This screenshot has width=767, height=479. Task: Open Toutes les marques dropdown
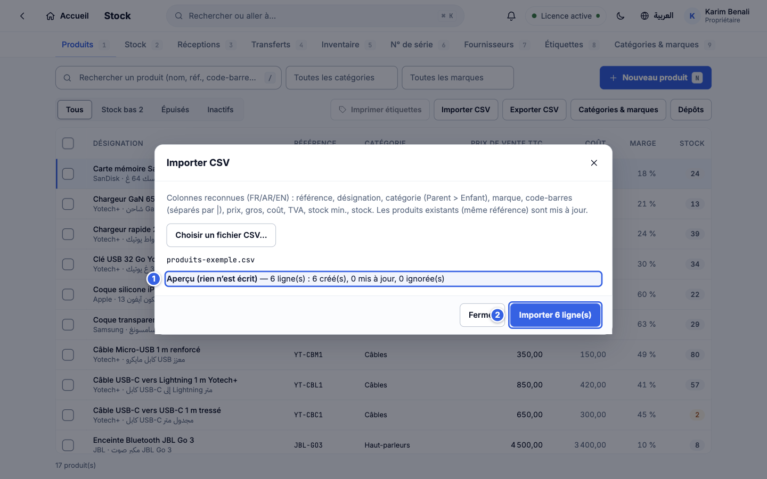tap(458, 78)
